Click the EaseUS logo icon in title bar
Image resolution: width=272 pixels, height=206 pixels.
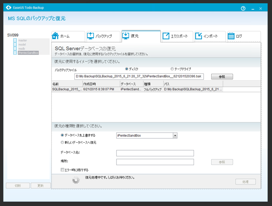pyautogui.click(x=8, y=8)
